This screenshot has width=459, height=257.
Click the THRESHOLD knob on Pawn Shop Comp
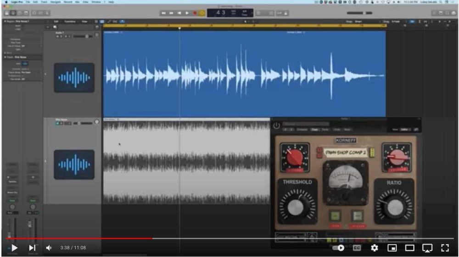pyautogui.click(x=296, y=207)
